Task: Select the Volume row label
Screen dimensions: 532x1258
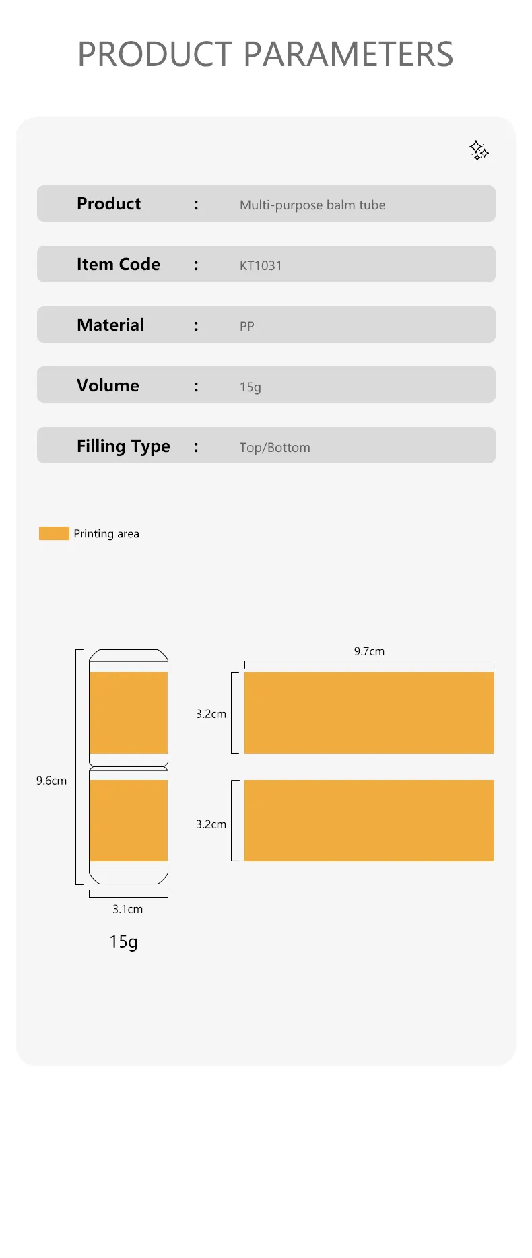Action: (108, 385)
